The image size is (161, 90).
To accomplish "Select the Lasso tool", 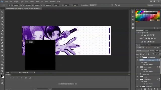I will point(2,18).
